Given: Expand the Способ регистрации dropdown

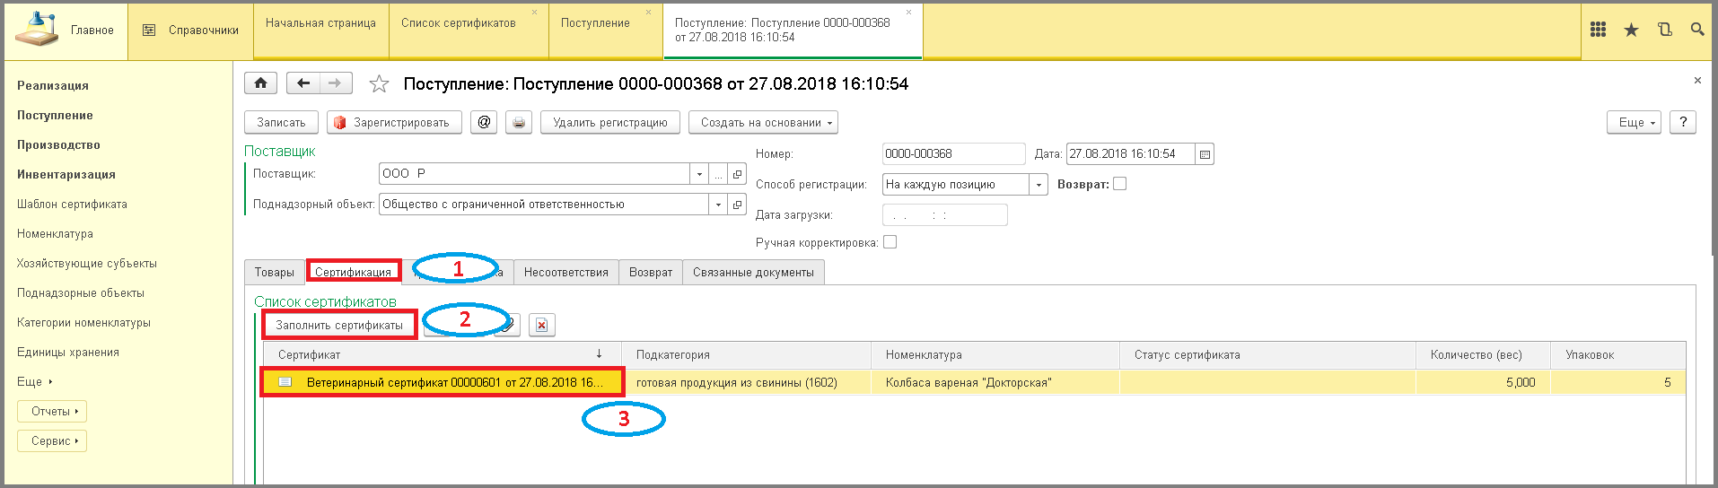Looking at the screenshot, I should click(1039, 185).
